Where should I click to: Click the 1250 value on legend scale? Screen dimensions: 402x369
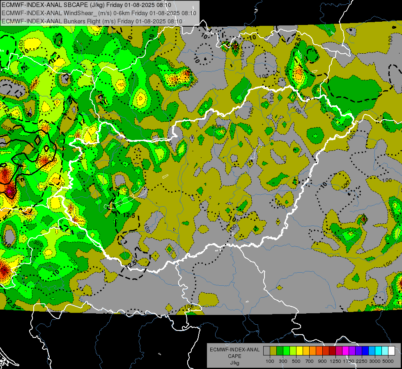[335, 361]
